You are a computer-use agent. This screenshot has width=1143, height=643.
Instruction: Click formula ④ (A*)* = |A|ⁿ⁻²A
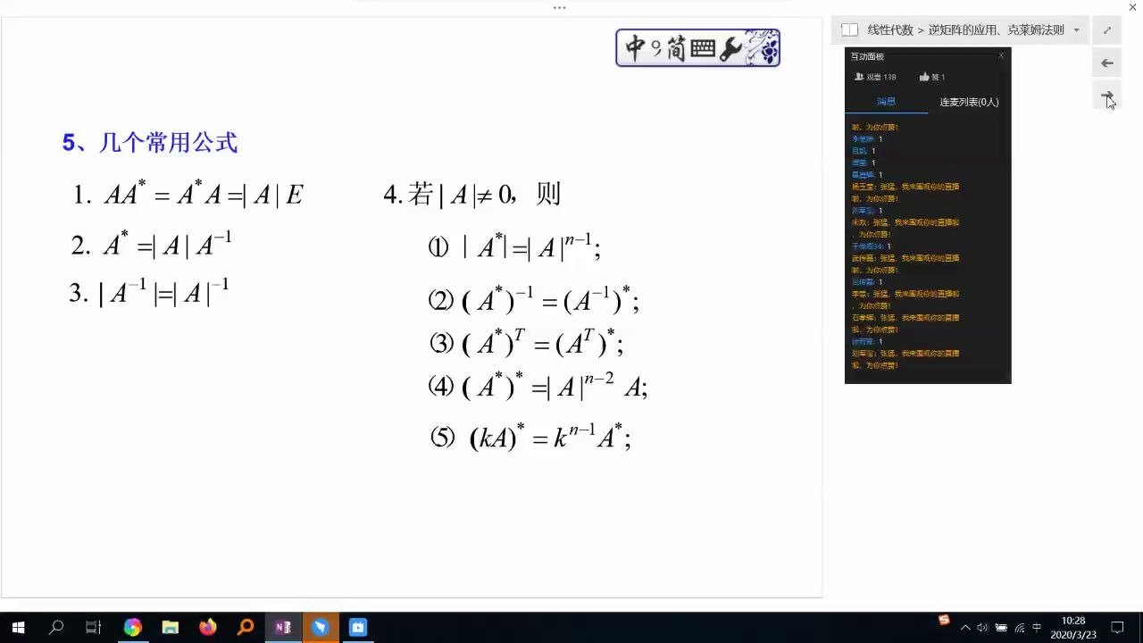tap(538, 385)
